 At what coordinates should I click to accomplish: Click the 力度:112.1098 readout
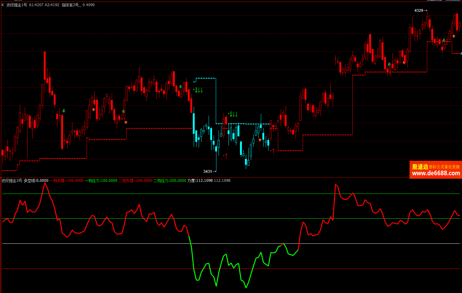coord(200,181)
